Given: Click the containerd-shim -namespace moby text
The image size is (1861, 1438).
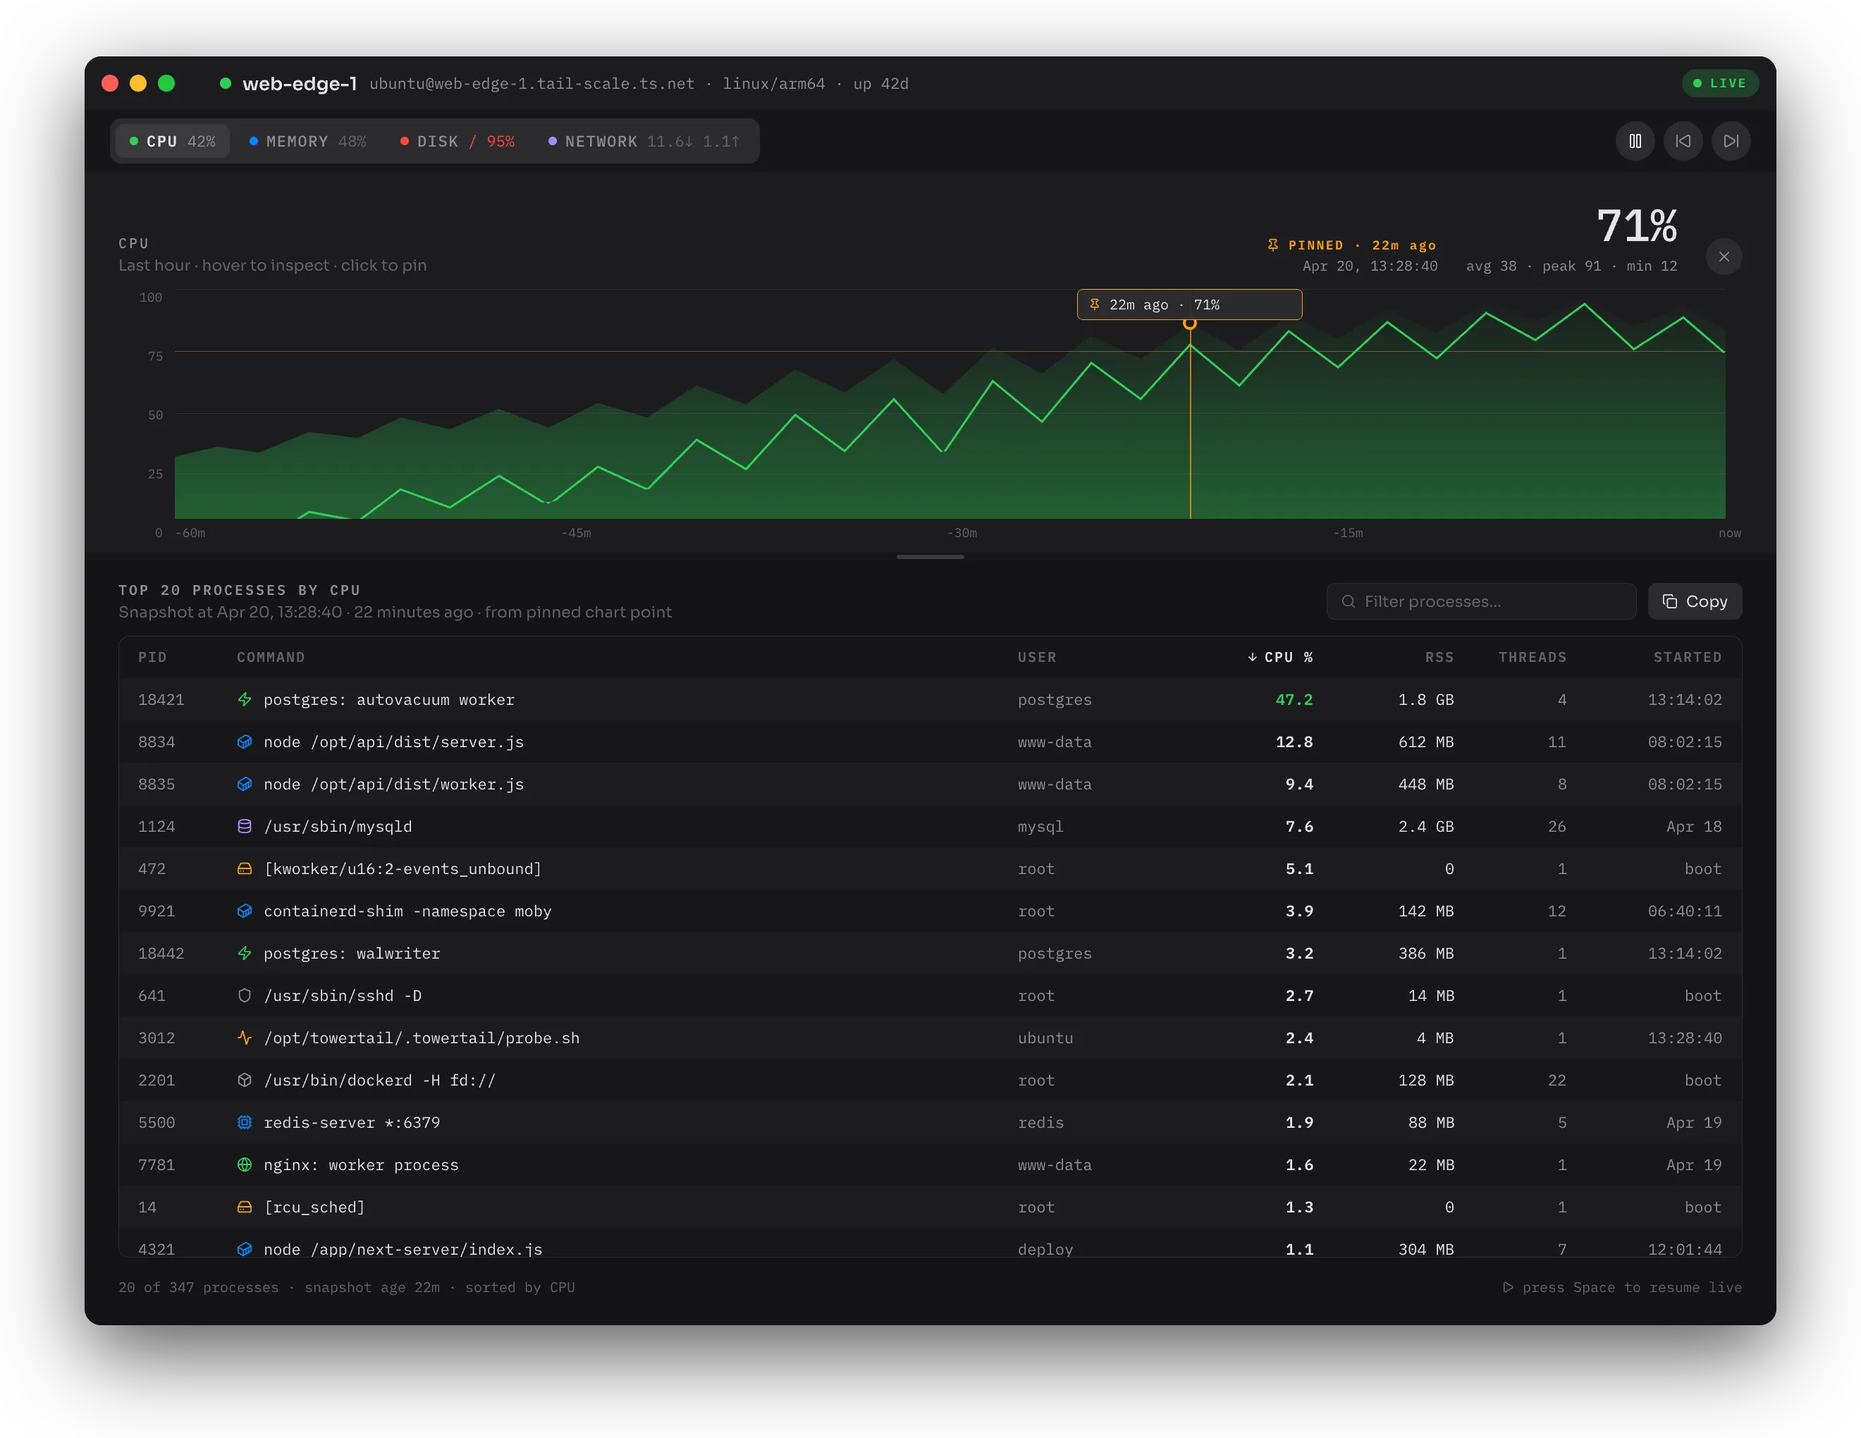Looking at the screenshot, I should coord(407,911).
